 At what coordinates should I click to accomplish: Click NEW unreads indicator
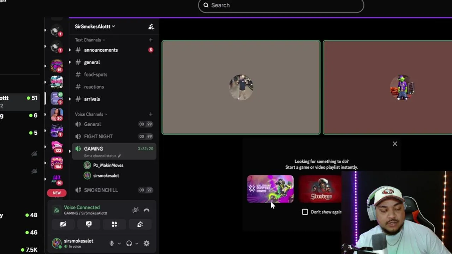(x=57, y=193)
